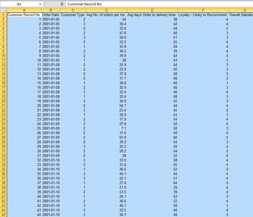Select row 1 header

pyautogui.click(x=3, y=15)
